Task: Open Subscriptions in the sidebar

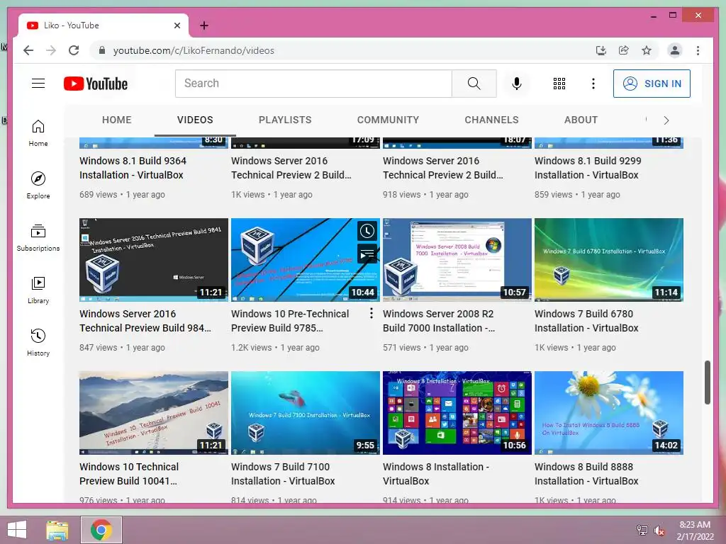Action: coord(38,238)
